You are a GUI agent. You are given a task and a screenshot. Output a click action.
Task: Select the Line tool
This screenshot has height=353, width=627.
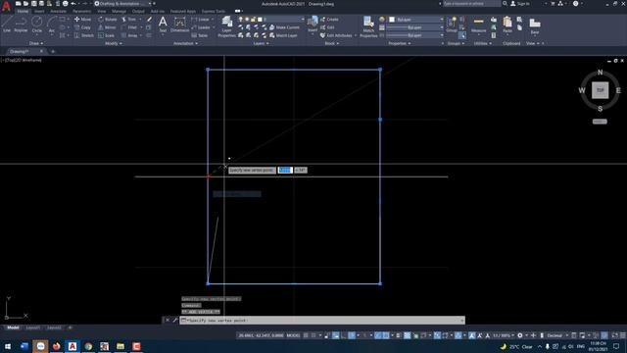point(7,24)
